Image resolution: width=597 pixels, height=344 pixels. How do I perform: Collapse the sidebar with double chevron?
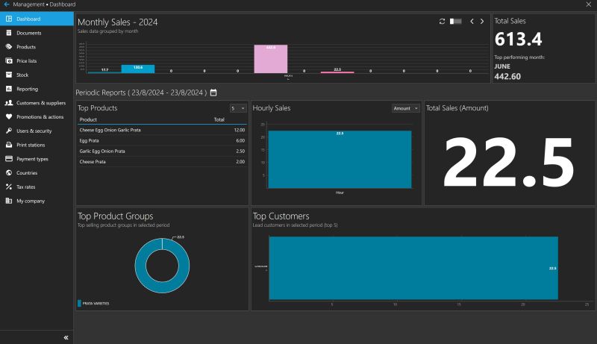(x=66, y=337)
